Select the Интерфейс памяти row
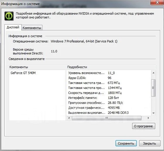Viewport: 164px width, 151px height. 109,98
